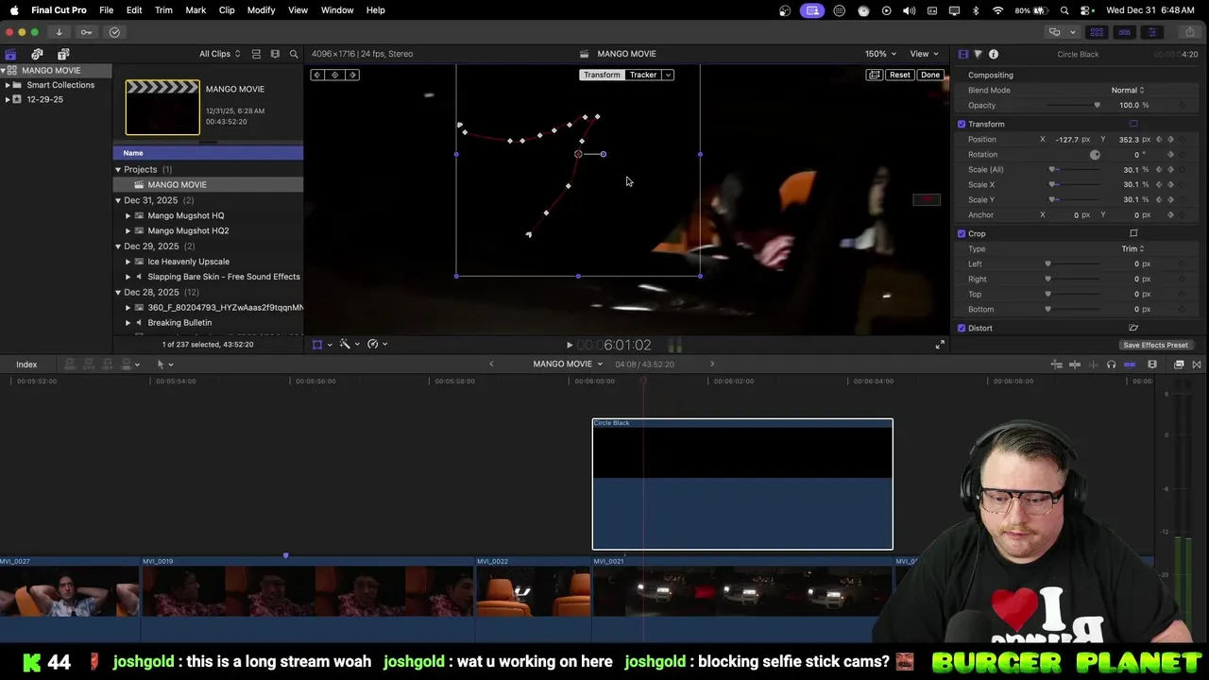Select the Transform tab in viewer
1209x680 pixels.
point(602,75)
